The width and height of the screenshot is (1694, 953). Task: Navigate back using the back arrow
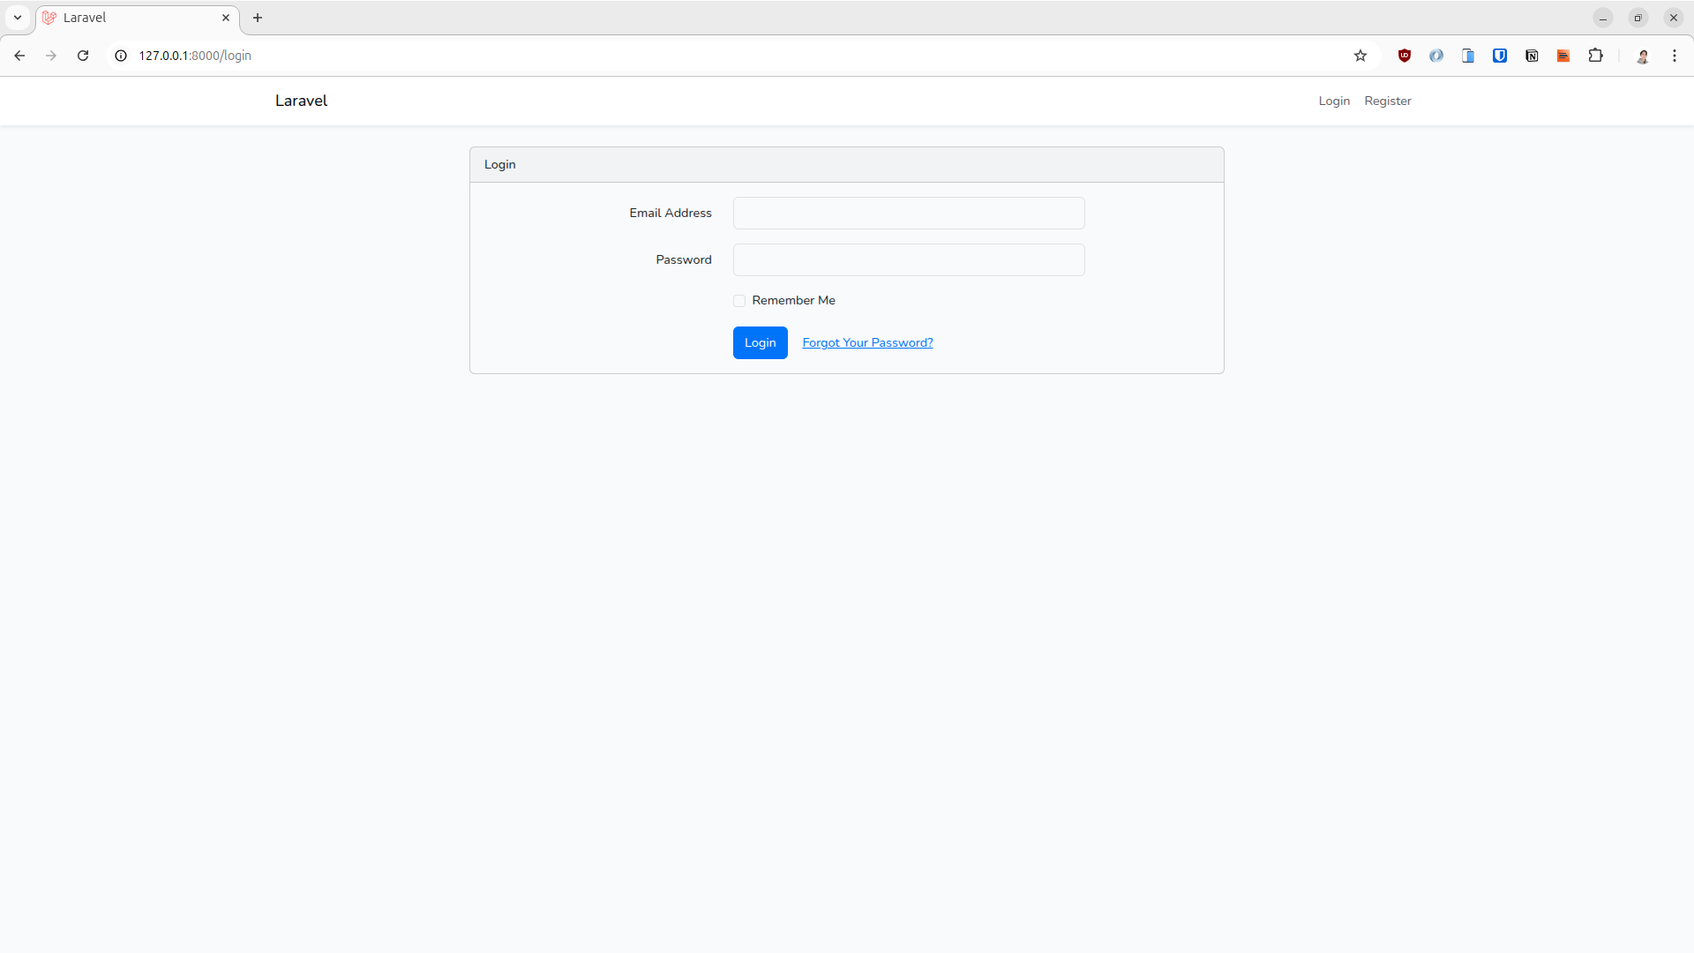click(x=19, y=55)
